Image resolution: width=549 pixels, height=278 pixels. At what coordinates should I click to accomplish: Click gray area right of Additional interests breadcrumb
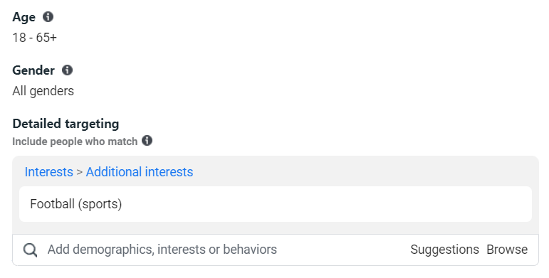coord(364,172)
